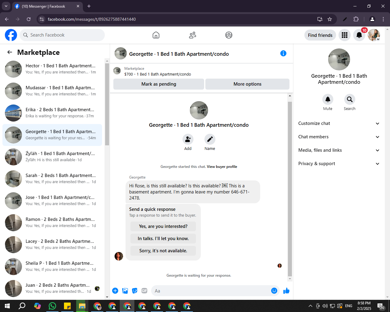390x312 pixels.
Task: Open the Facebook home logo
Action: (11, 35)
